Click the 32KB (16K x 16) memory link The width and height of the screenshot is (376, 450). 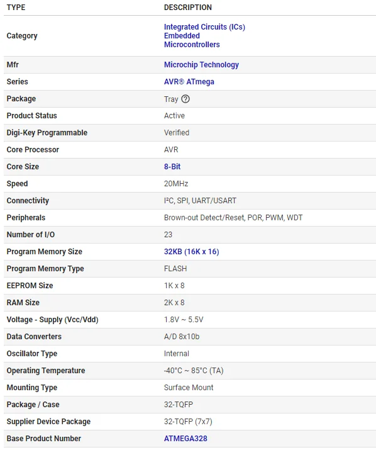192,252
